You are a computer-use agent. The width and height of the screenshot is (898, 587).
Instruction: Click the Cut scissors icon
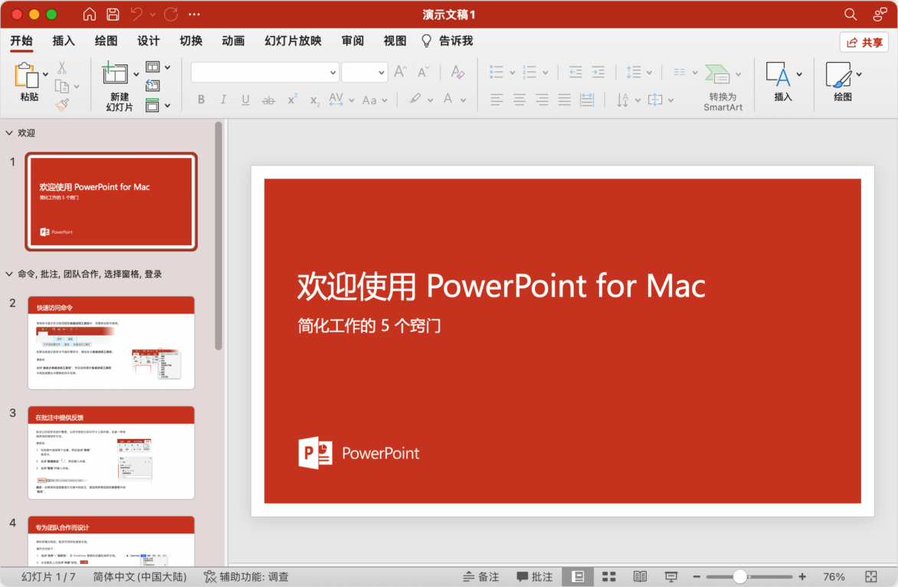[x=62, y=67]
